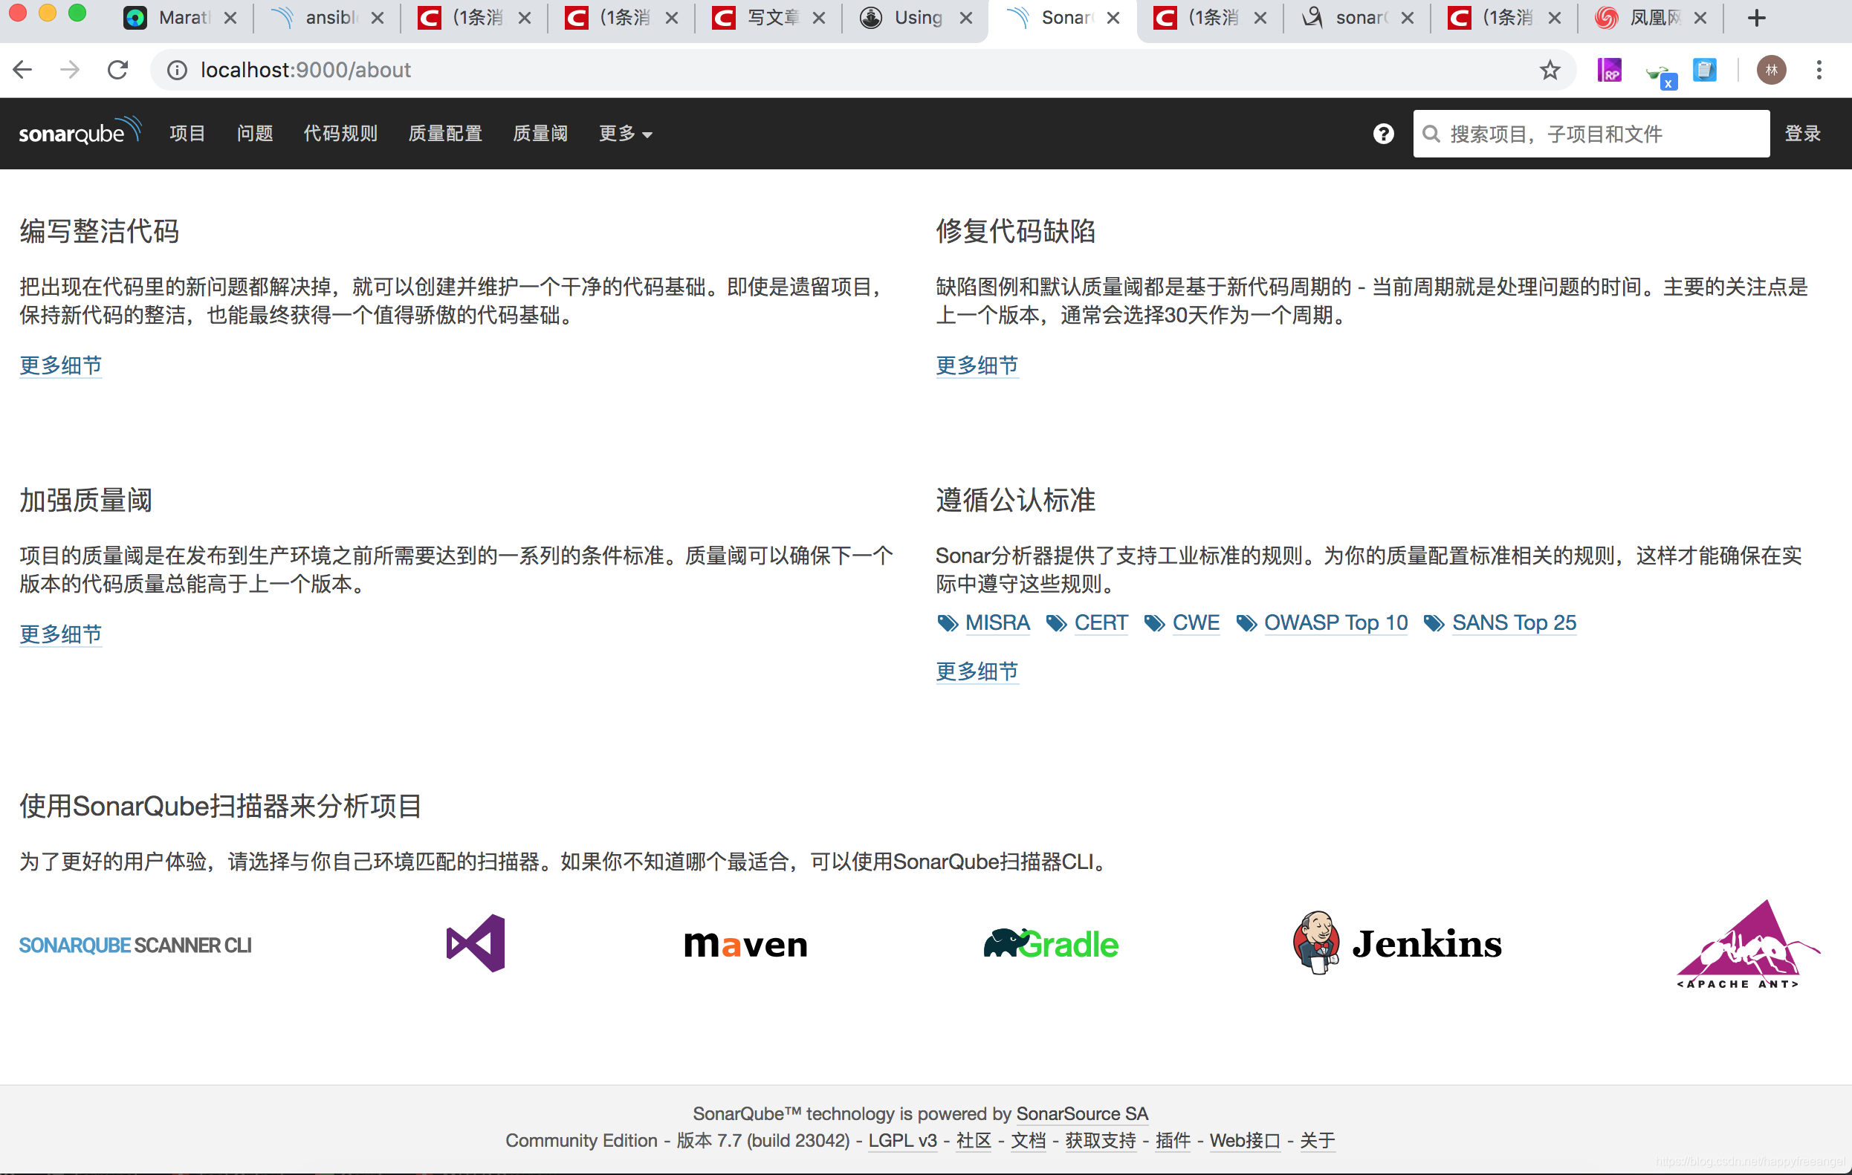The height and width of the screenshot is (1175, 1852).
Task: Open the 质量阈 menu item
Action: pyautogui.click(x=540, y=134)
